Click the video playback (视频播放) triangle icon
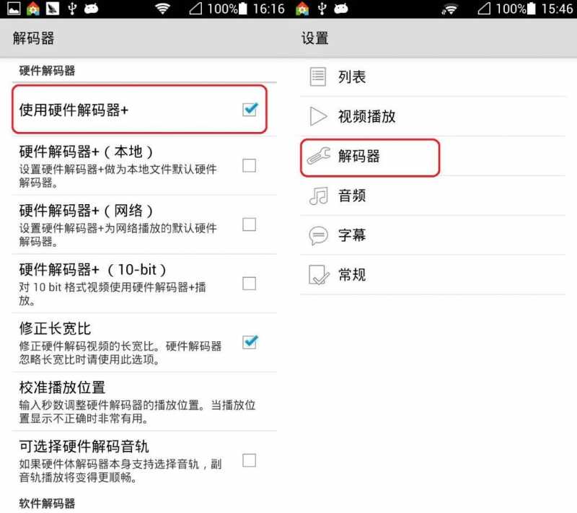The height and width of the screenshot is (513, 577). [x=318, y=116]
